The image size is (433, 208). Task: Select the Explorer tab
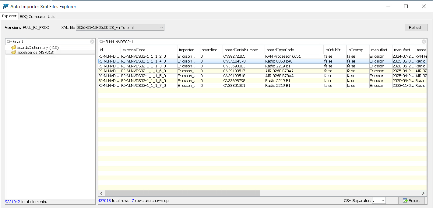point(9,16)
